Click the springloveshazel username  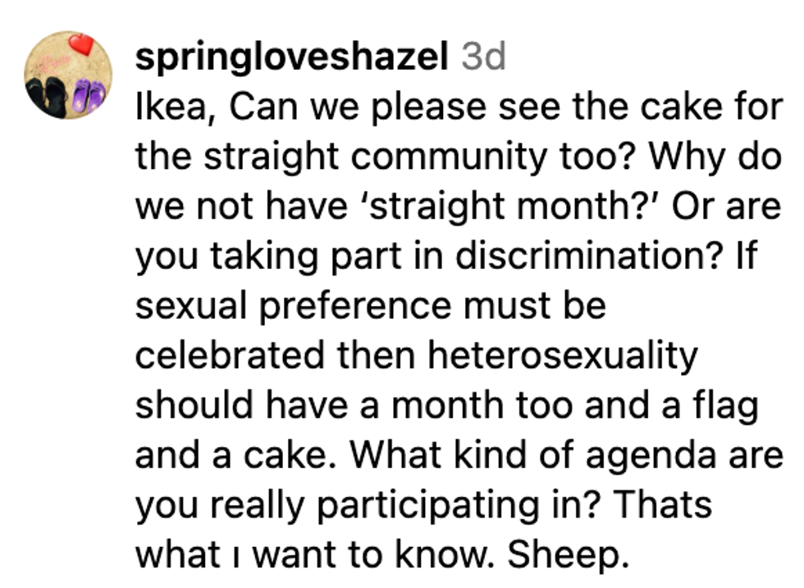[291, 57]
